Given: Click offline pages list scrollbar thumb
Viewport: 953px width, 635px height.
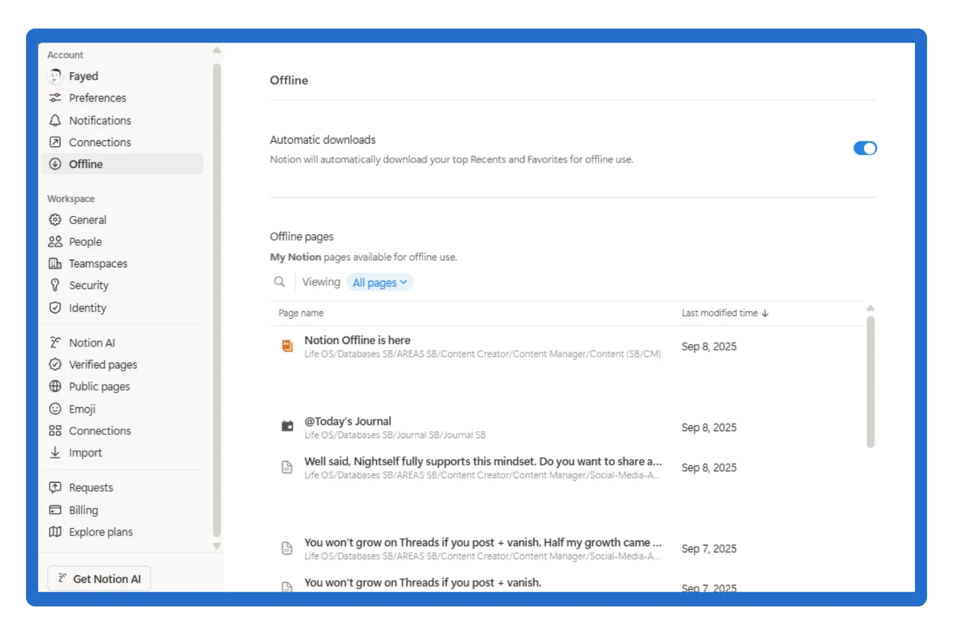Looking at the screenshot, I should [870, 382].
